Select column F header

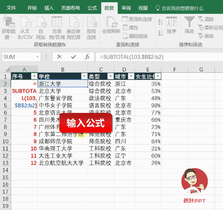tap(175, 69)
